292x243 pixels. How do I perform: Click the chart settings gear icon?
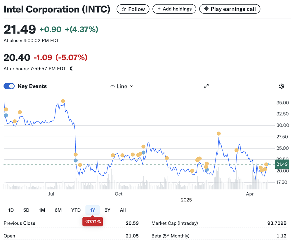[x=281, y=86]
